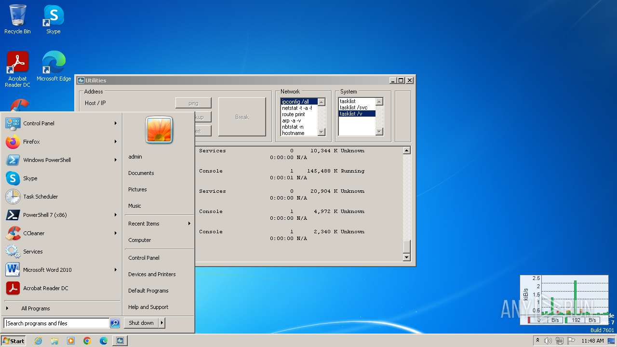Open Skype desktop shortcut

tap(54, 19)
